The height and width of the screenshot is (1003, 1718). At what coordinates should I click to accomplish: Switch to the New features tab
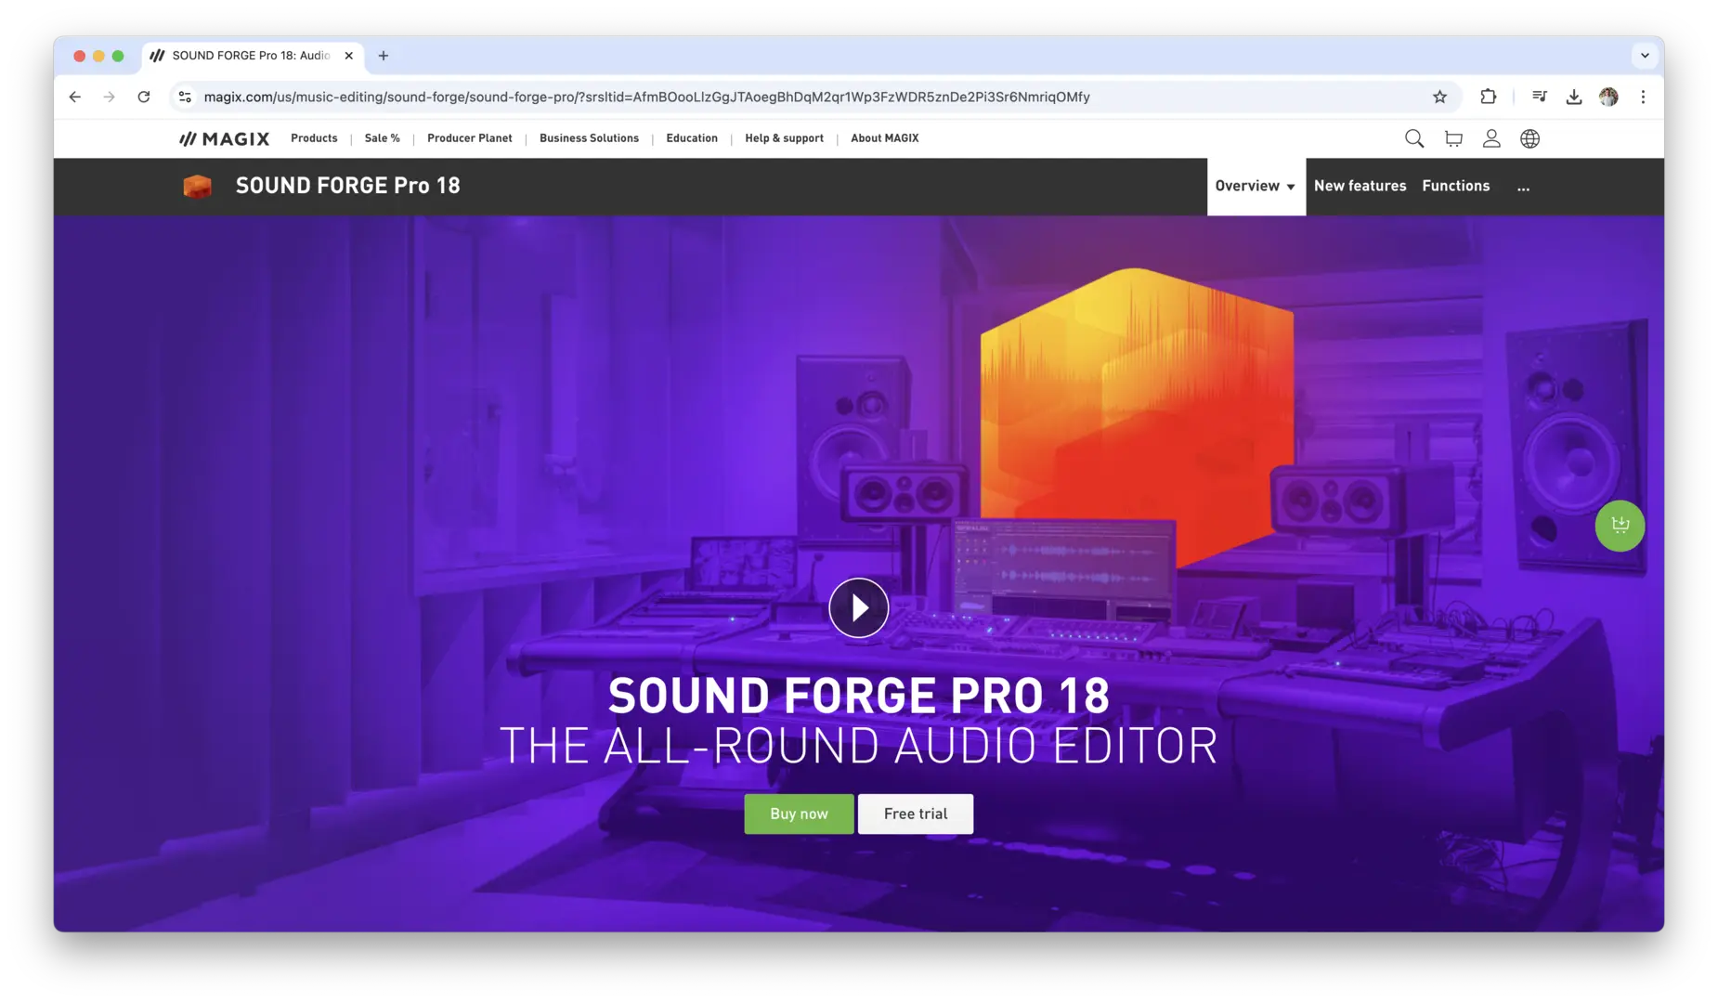[1360, 186]
